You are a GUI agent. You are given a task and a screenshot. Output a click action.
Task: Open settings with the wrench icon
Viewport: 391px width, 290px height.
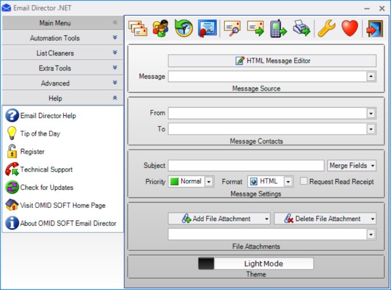tap(326, 28)
